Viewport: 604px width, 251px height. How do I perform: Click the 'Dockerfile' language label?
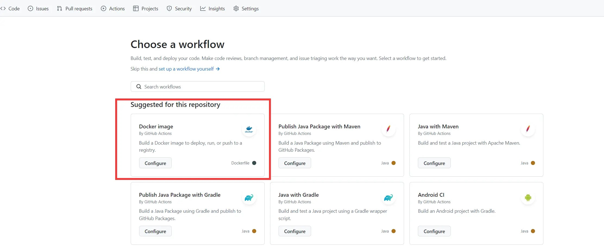point(240,163)
